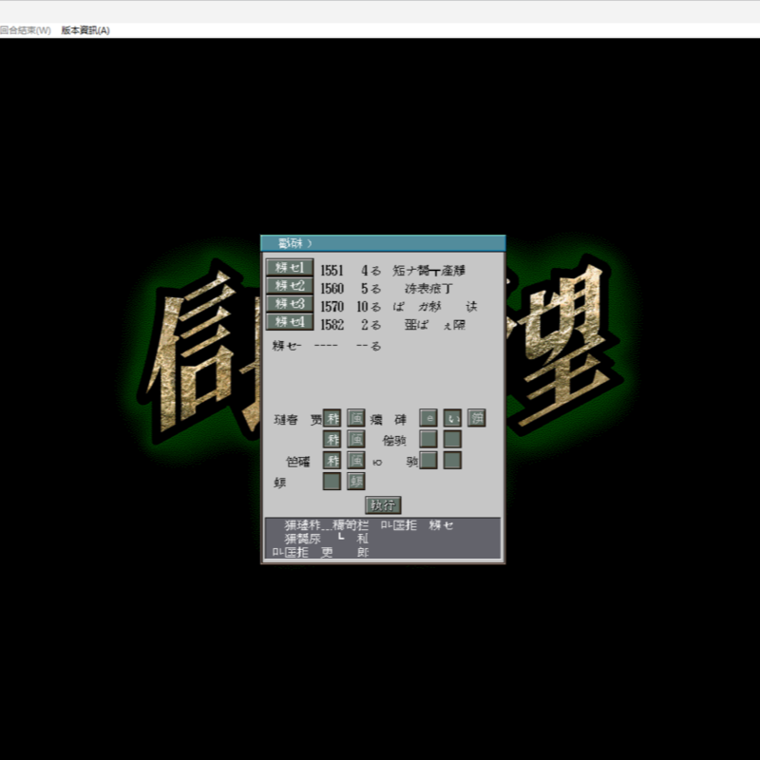Toggle the second blank square next to 偿驹

click(x=452, y=439)
